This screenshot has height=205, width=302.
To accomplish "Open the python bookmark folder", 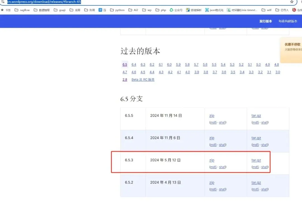I will [x=117, y=10].
